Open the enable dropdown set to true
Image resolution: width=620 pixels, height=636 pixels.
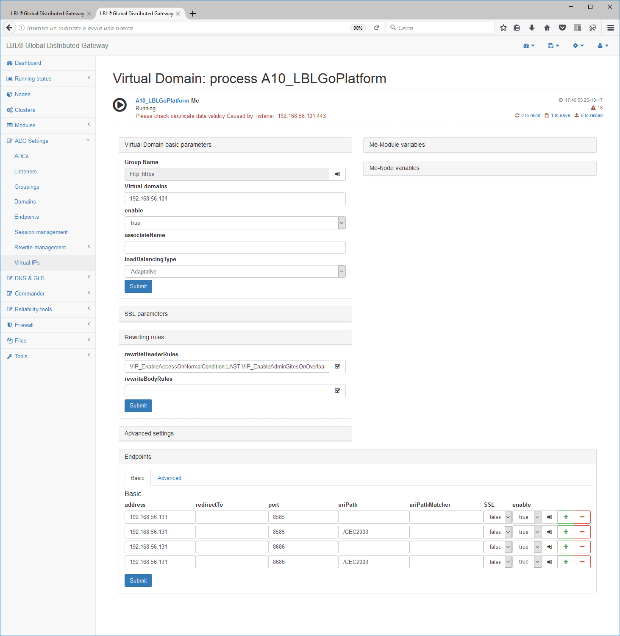pos(235,223)
